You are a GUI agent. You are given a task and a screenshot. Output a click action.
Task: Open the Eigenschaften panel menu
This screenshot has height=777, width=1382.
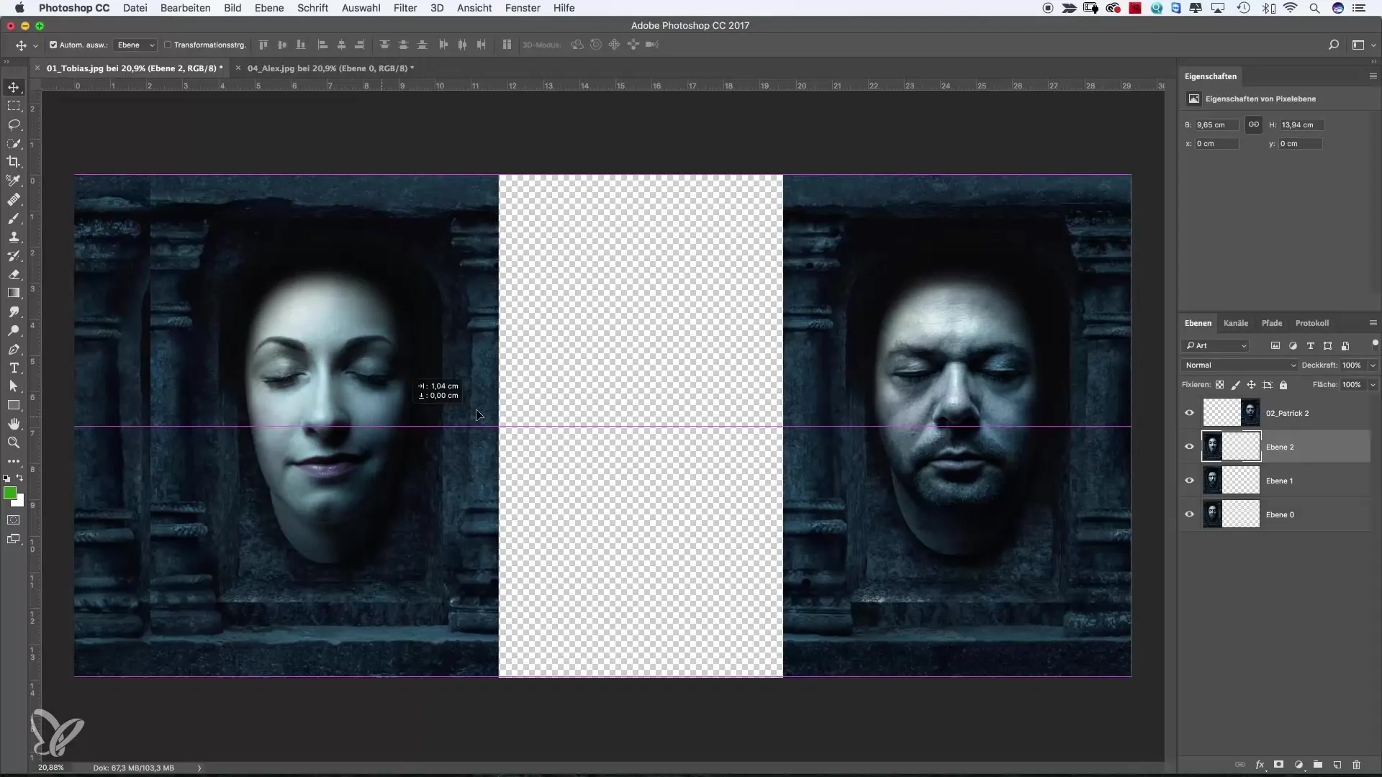coord(1373,76)
